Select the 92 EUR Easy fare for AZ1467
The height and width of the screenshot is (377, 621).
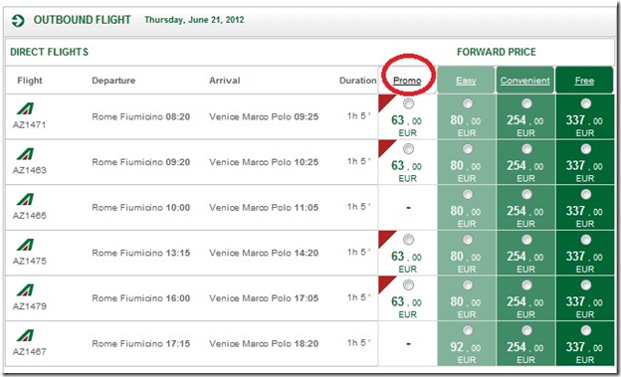[468, 330]
